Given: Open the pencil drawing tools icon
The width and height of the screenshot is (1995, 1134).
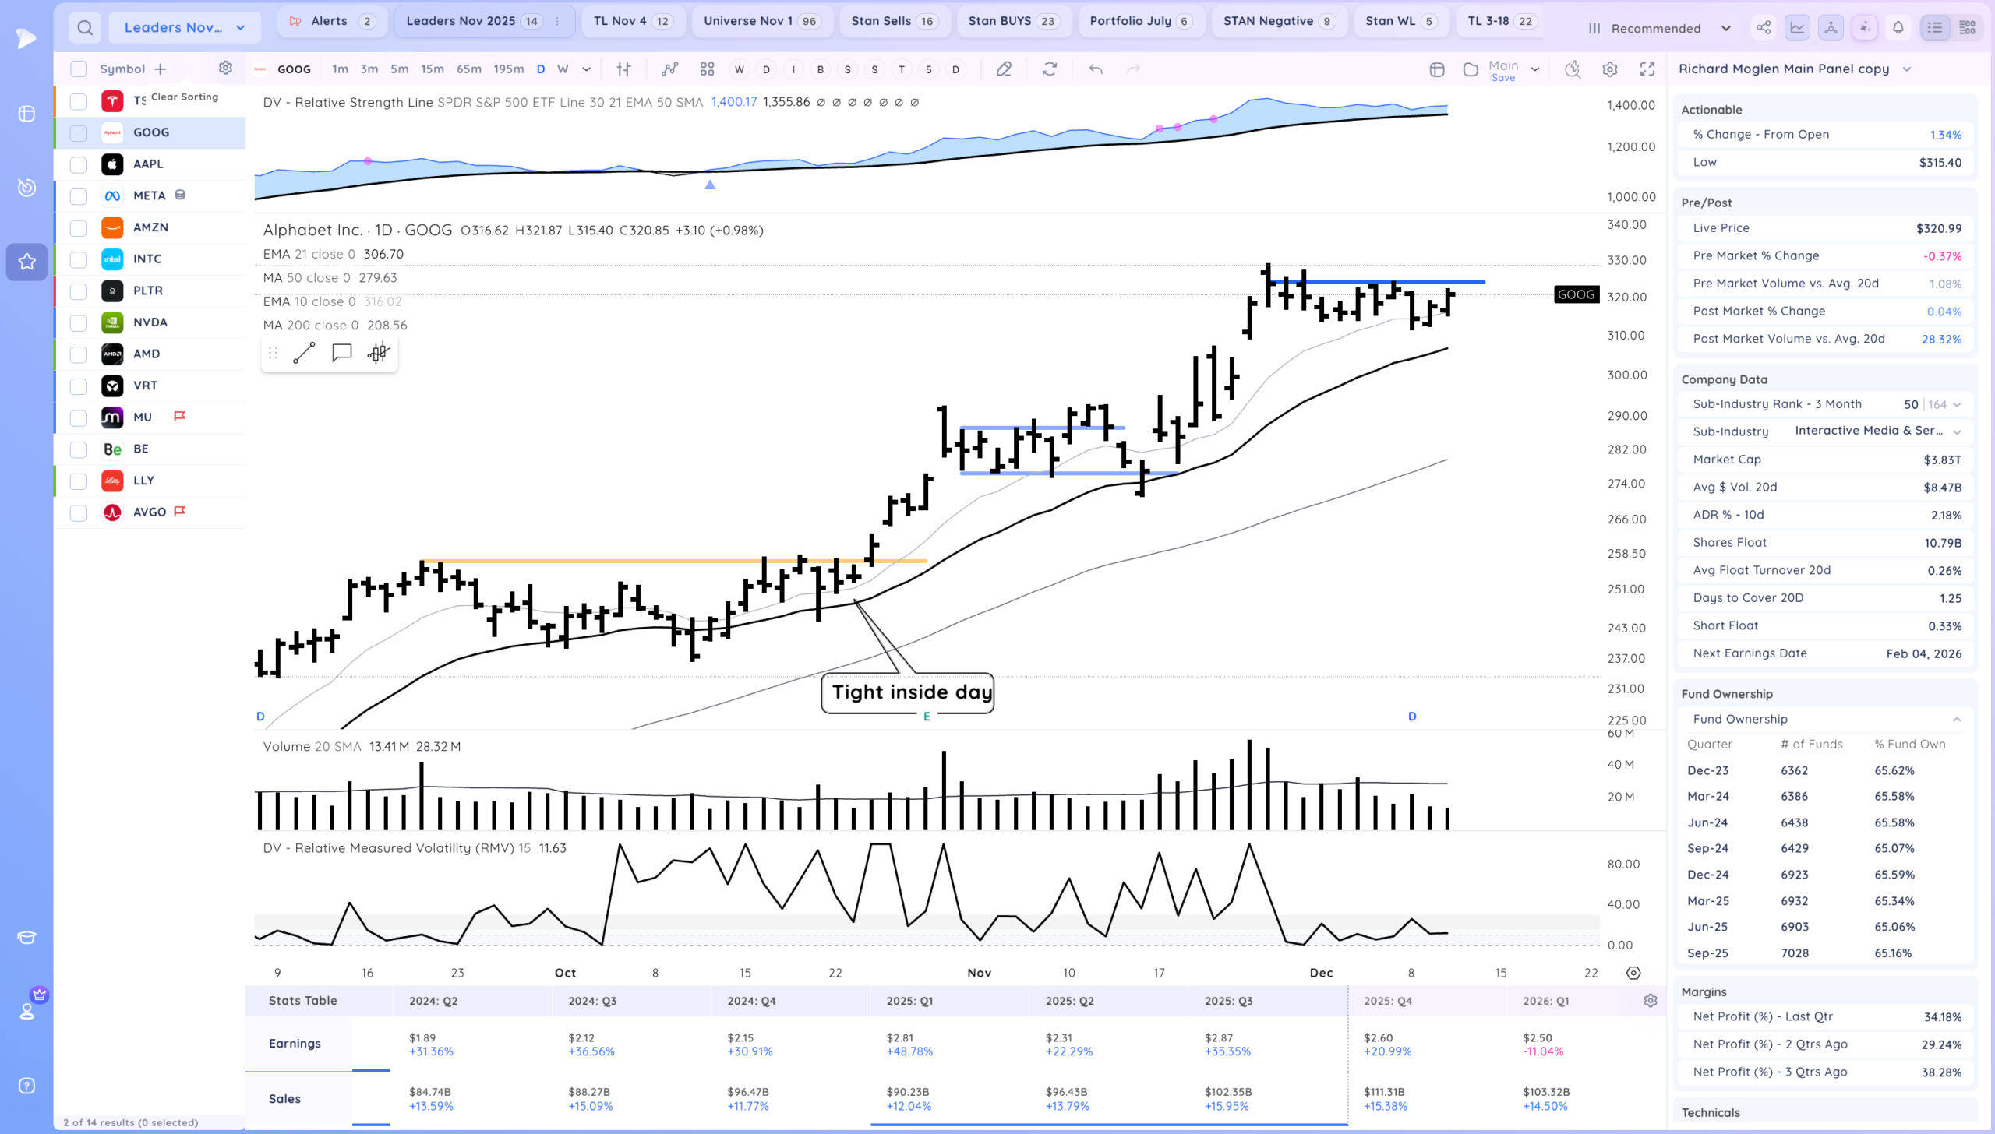Looking at the screenshot, I should pos(1004,69).
